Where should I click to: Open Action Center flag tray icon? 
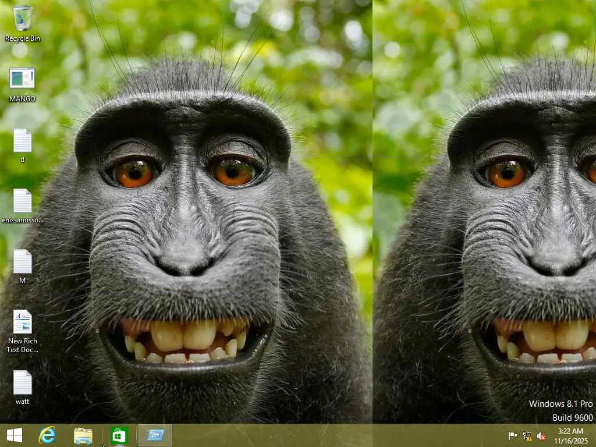513,435
